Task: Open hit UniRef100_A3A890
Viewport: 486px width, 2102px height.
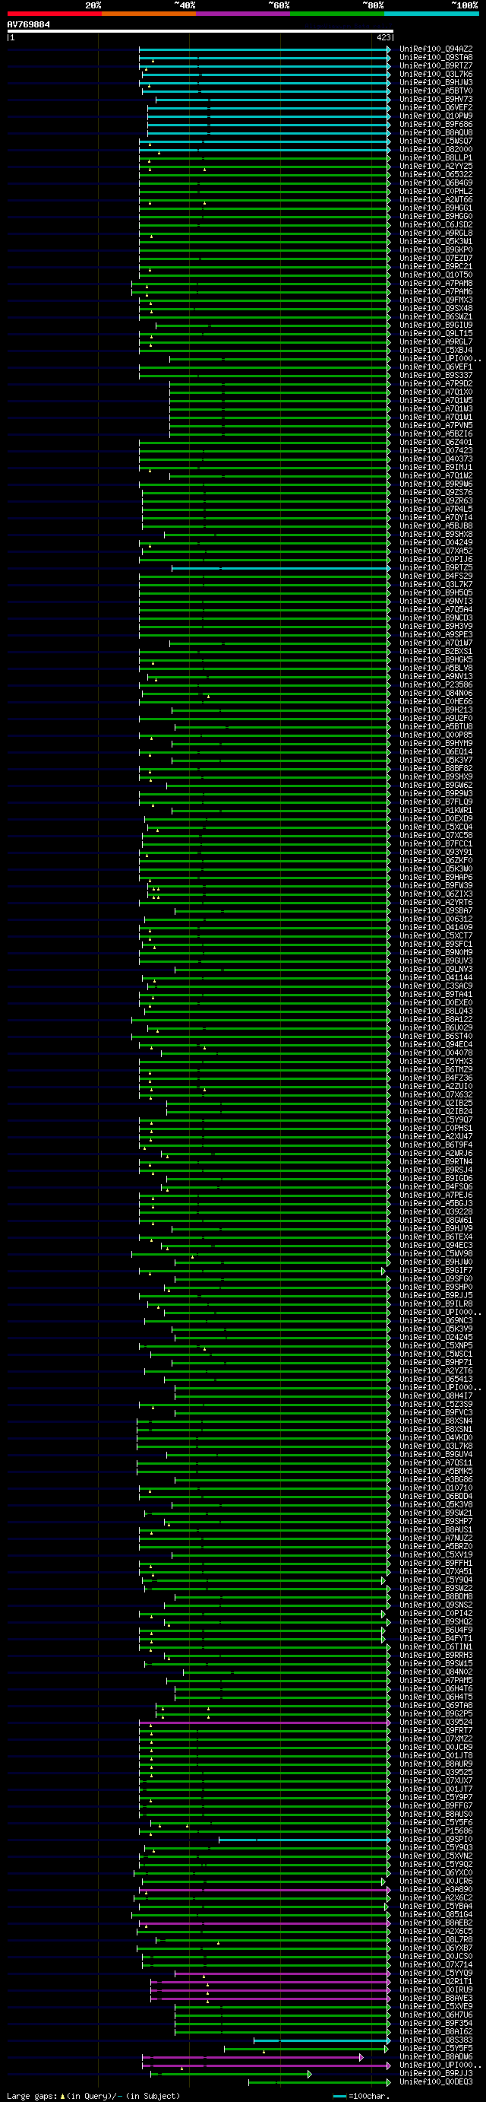Action: (435, 1890)
